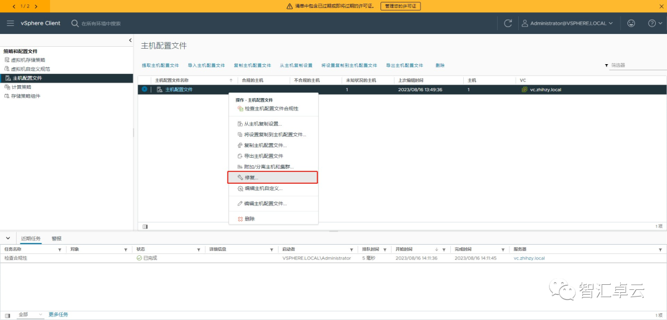Image resolution: width=667 pixels, height=320 pixels.
Task: Open the 全部 task filter dropdown
Action: [30, 314]
